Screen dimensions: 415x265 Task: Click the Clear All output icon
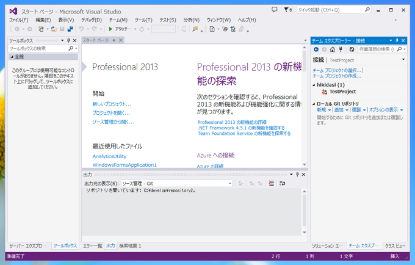272,183
